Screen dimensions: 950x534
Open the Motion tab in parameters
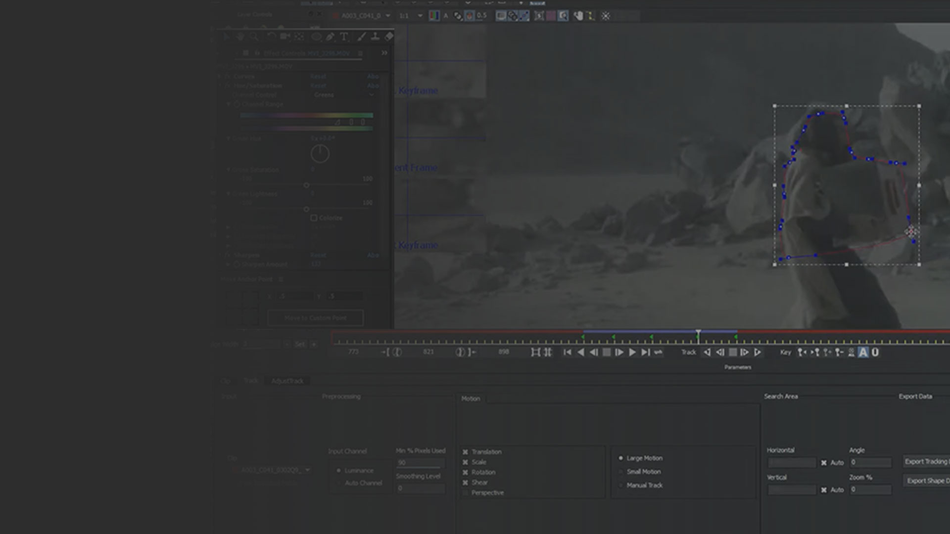point(471,399)
